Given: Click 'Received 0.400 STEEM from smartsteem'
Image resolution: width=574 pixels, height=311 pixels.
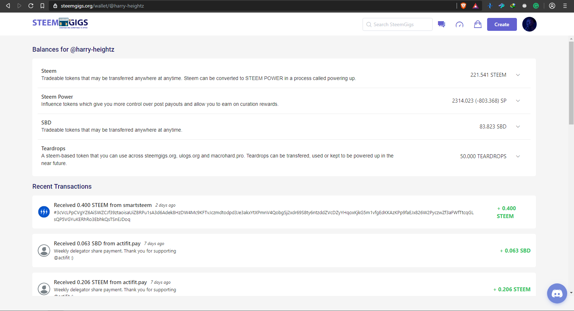Looking at the screenshot, I should (x=103, y=205).
